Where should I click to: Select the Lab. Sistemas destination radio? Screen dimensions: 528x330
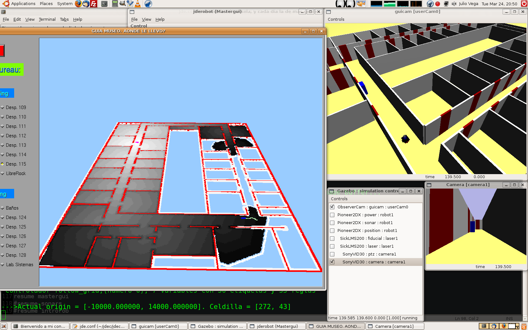coord(2,265)
